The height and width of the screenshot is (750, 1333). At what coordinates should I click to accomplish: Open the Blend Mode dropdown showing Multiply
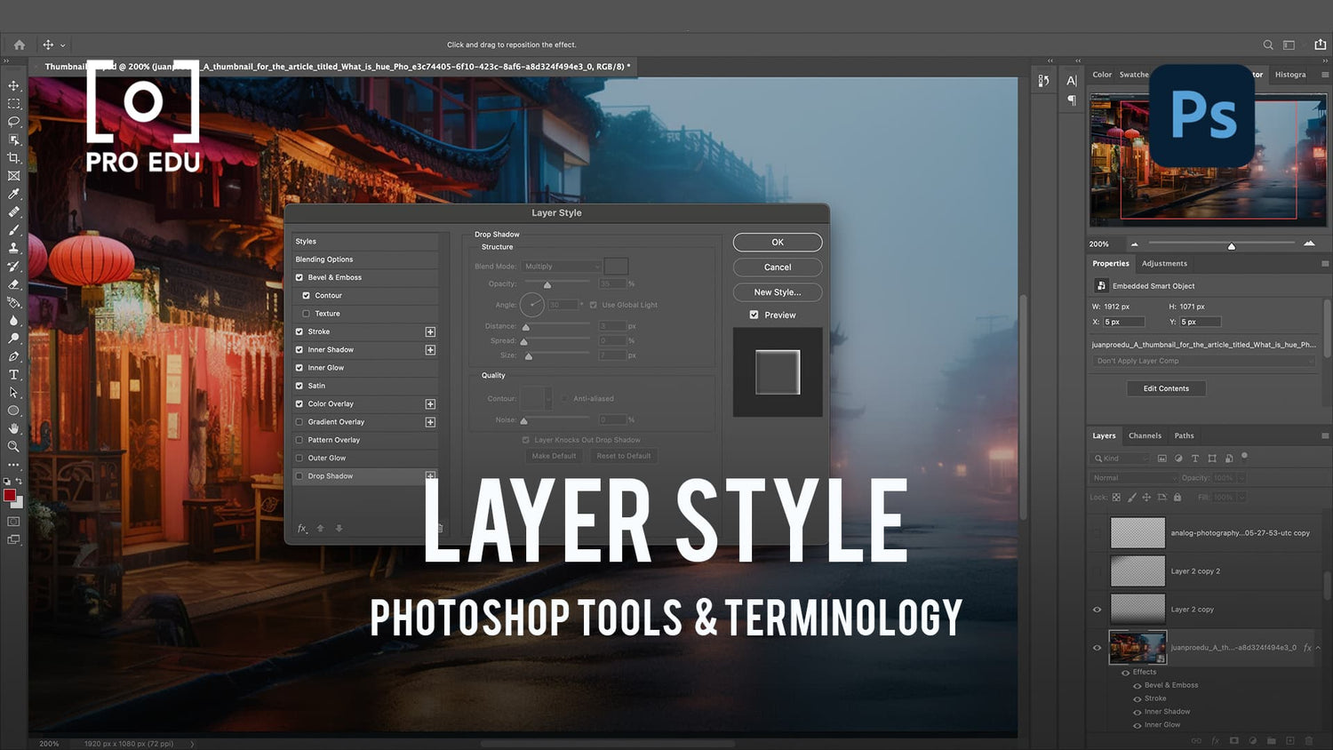pyautogui.click(x=560, y=266)
